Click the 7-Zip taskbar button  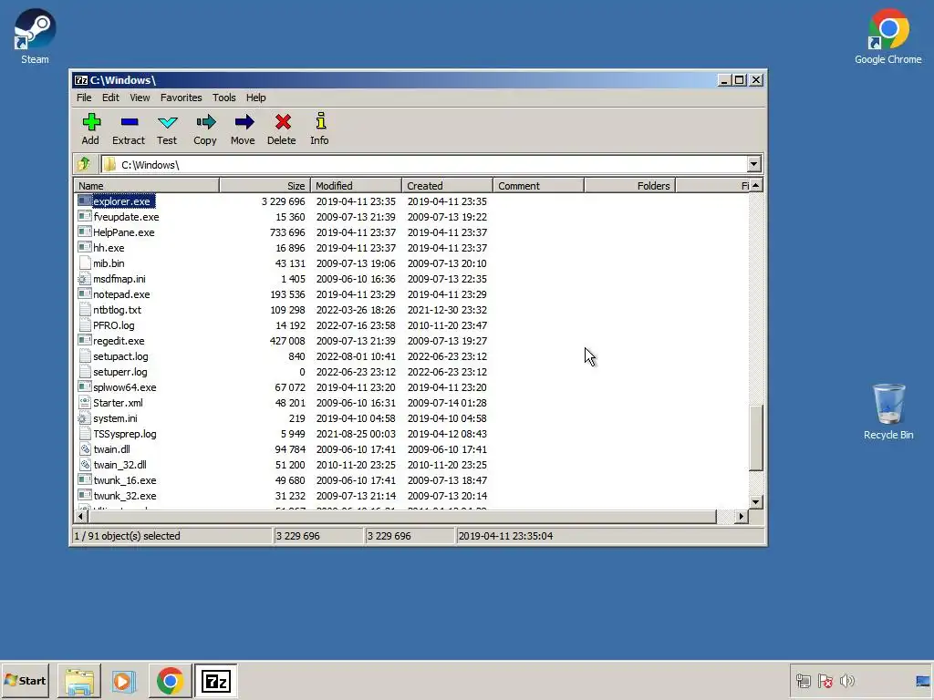tap(215, 680)
